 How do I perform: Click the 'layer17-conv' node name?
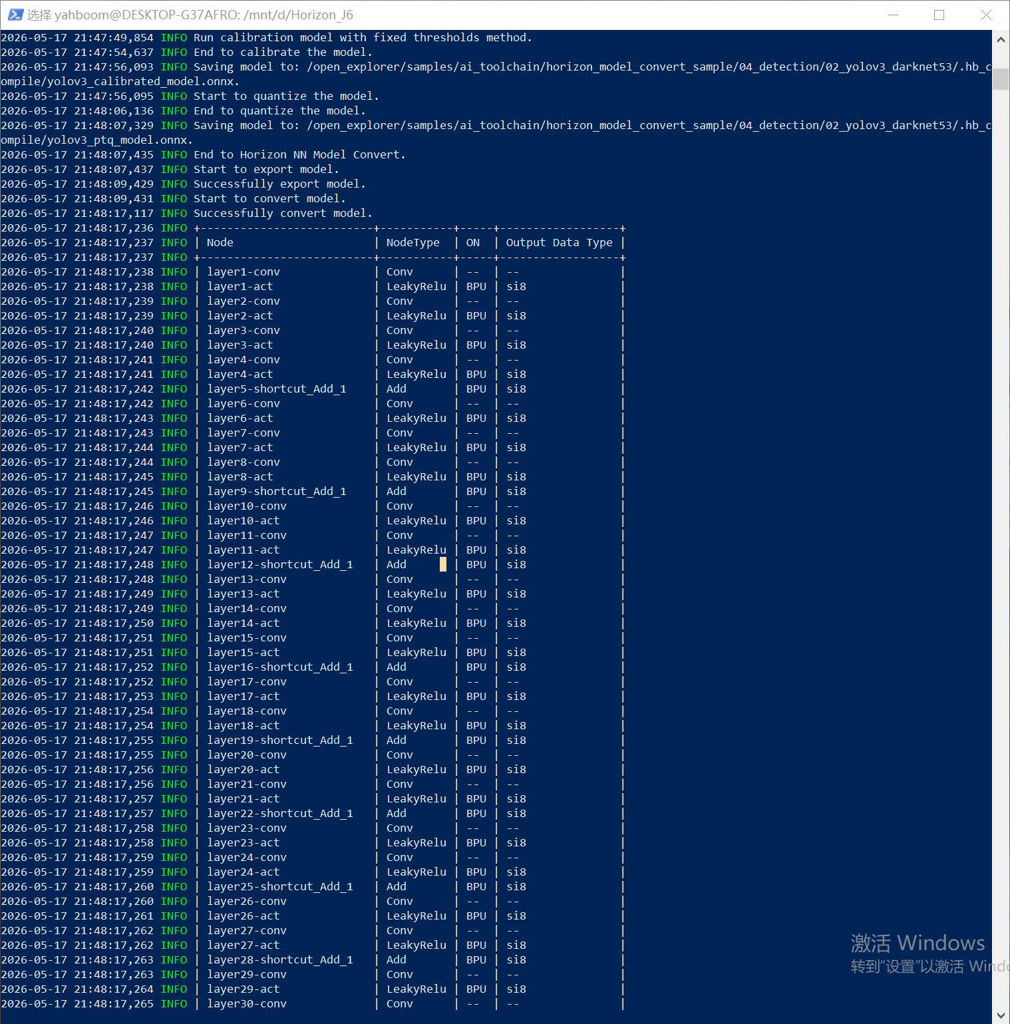[x=247, y=681]
